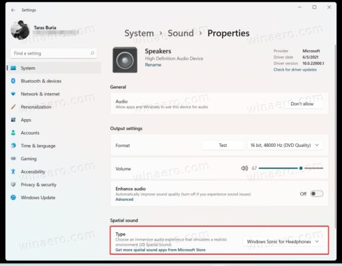Click the Speakers device thumbnail

pyautogui.click(x=124, y=60)
